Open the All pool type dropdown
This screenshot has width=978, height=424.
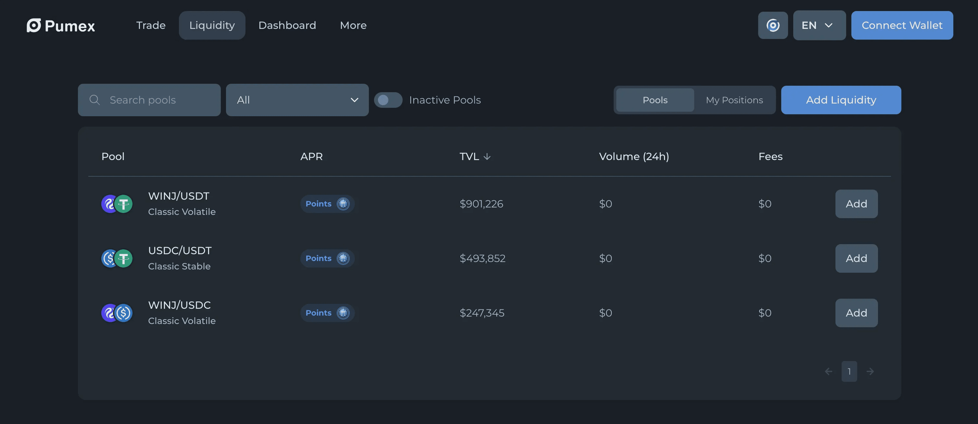297,100
